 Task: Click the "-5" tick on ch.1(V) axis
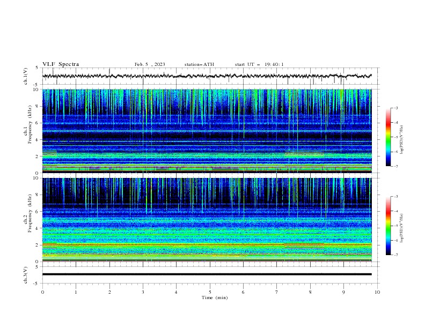pyautogui.click(x=36, y=85)
